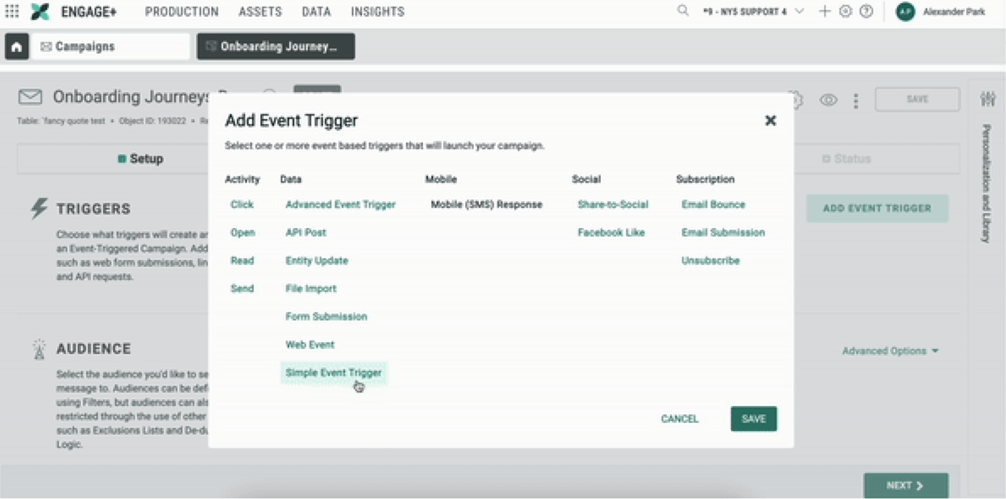Select the Simple Event Trigger link
This screenshot has height=499, width=1006.
point(333,373)
